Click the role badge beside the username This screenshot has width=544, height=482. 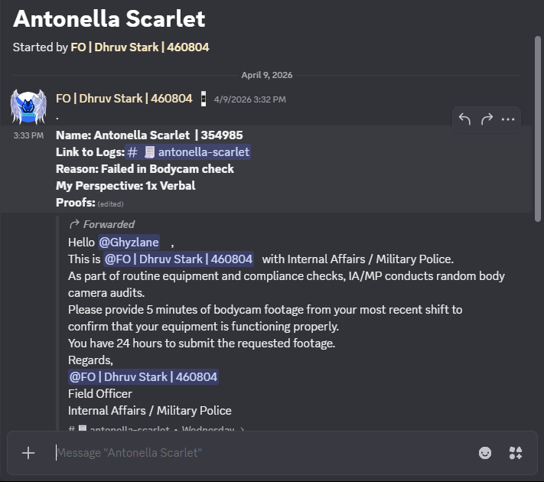[204, 99]
